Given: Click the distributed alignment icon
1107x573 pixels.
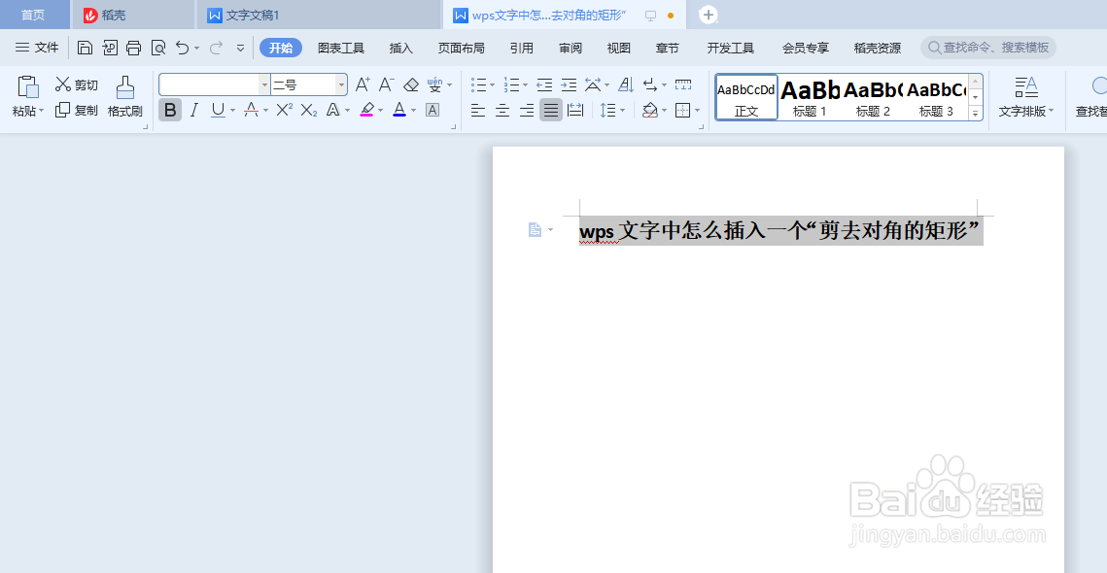Looking at the screenshot, I should (575, 110).
